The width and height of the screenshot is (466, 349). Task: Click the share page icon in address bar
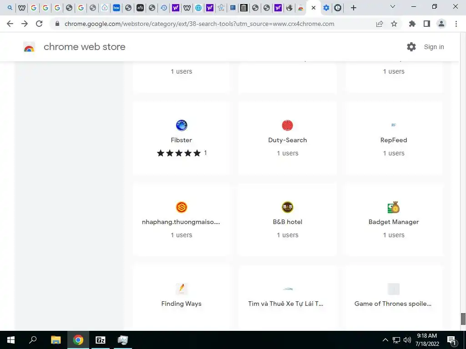(x=380, y=24)
